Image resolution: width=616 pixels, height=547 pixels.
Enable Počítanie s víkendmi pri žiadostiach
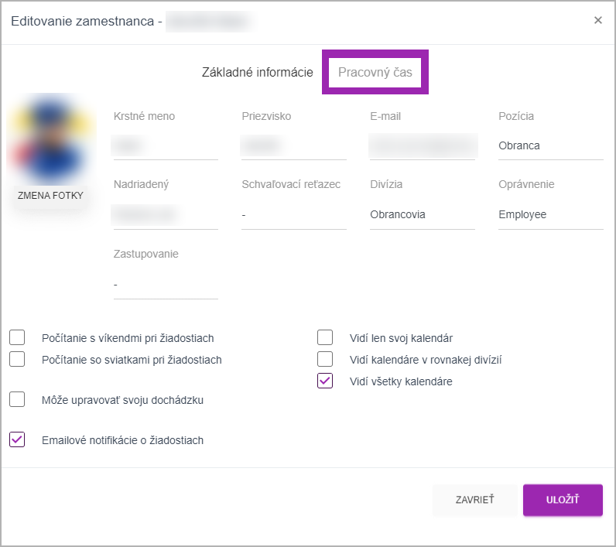click(x=17, y=337)
